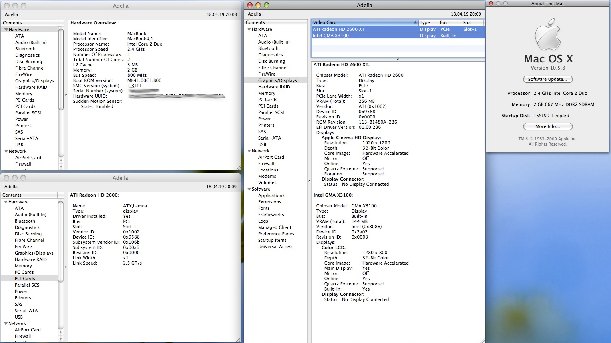Sort by Type column header
The width and height of the screenshot is (611, 343).
(x=428, y=22)
